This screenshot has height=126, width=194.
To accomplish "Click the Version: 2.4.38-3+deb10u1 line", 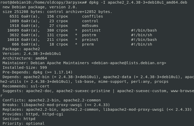I will click(32, 54).
